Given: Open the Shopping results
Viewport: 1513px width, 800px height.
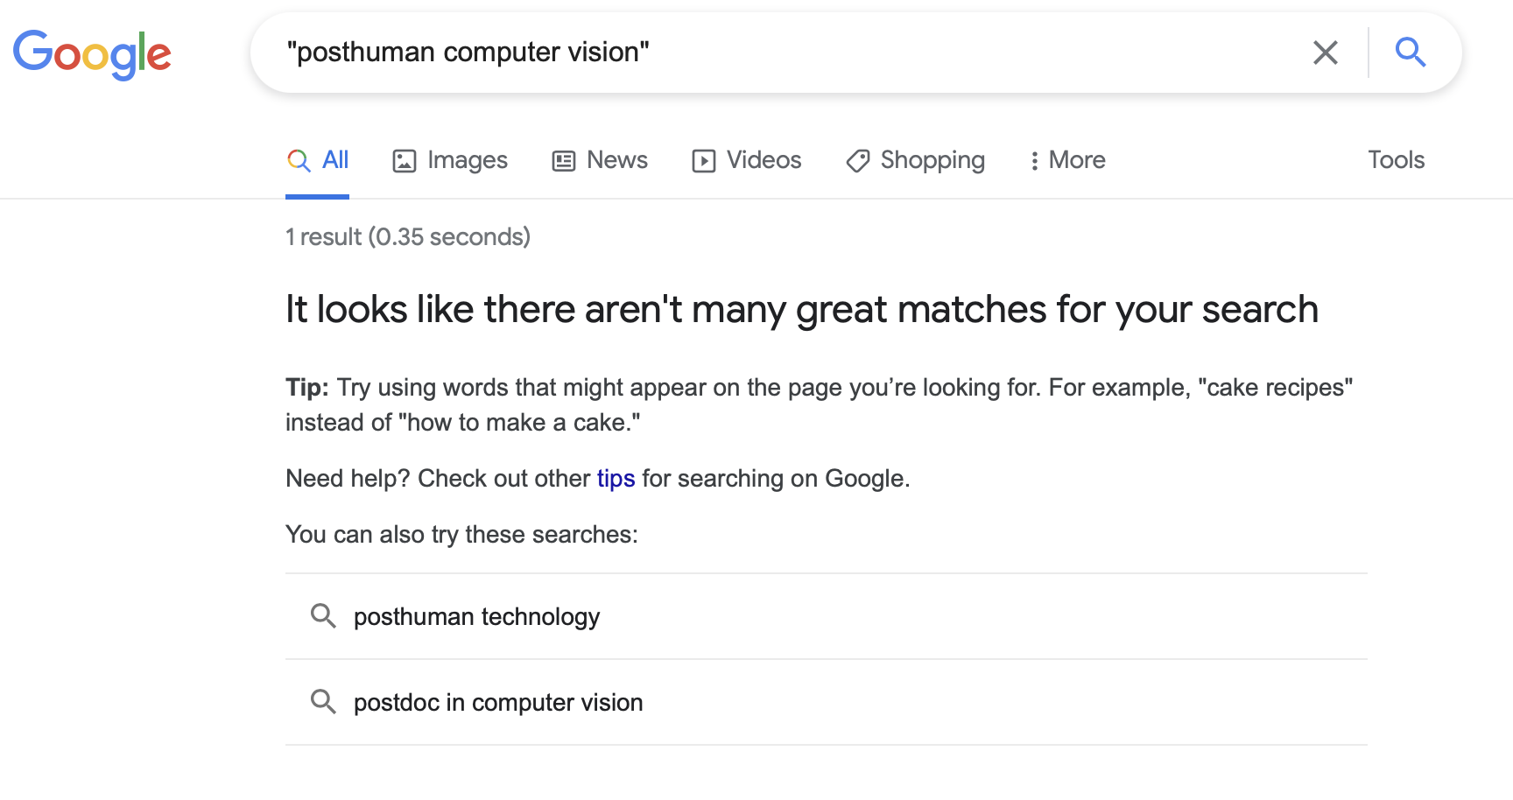Looking at the screenshot, I should (932, 160).
